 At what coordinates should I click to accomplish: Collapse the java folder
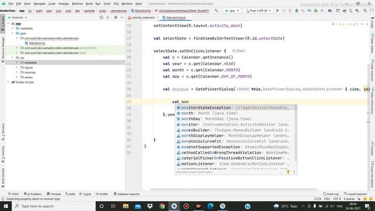tap(13, 33)
